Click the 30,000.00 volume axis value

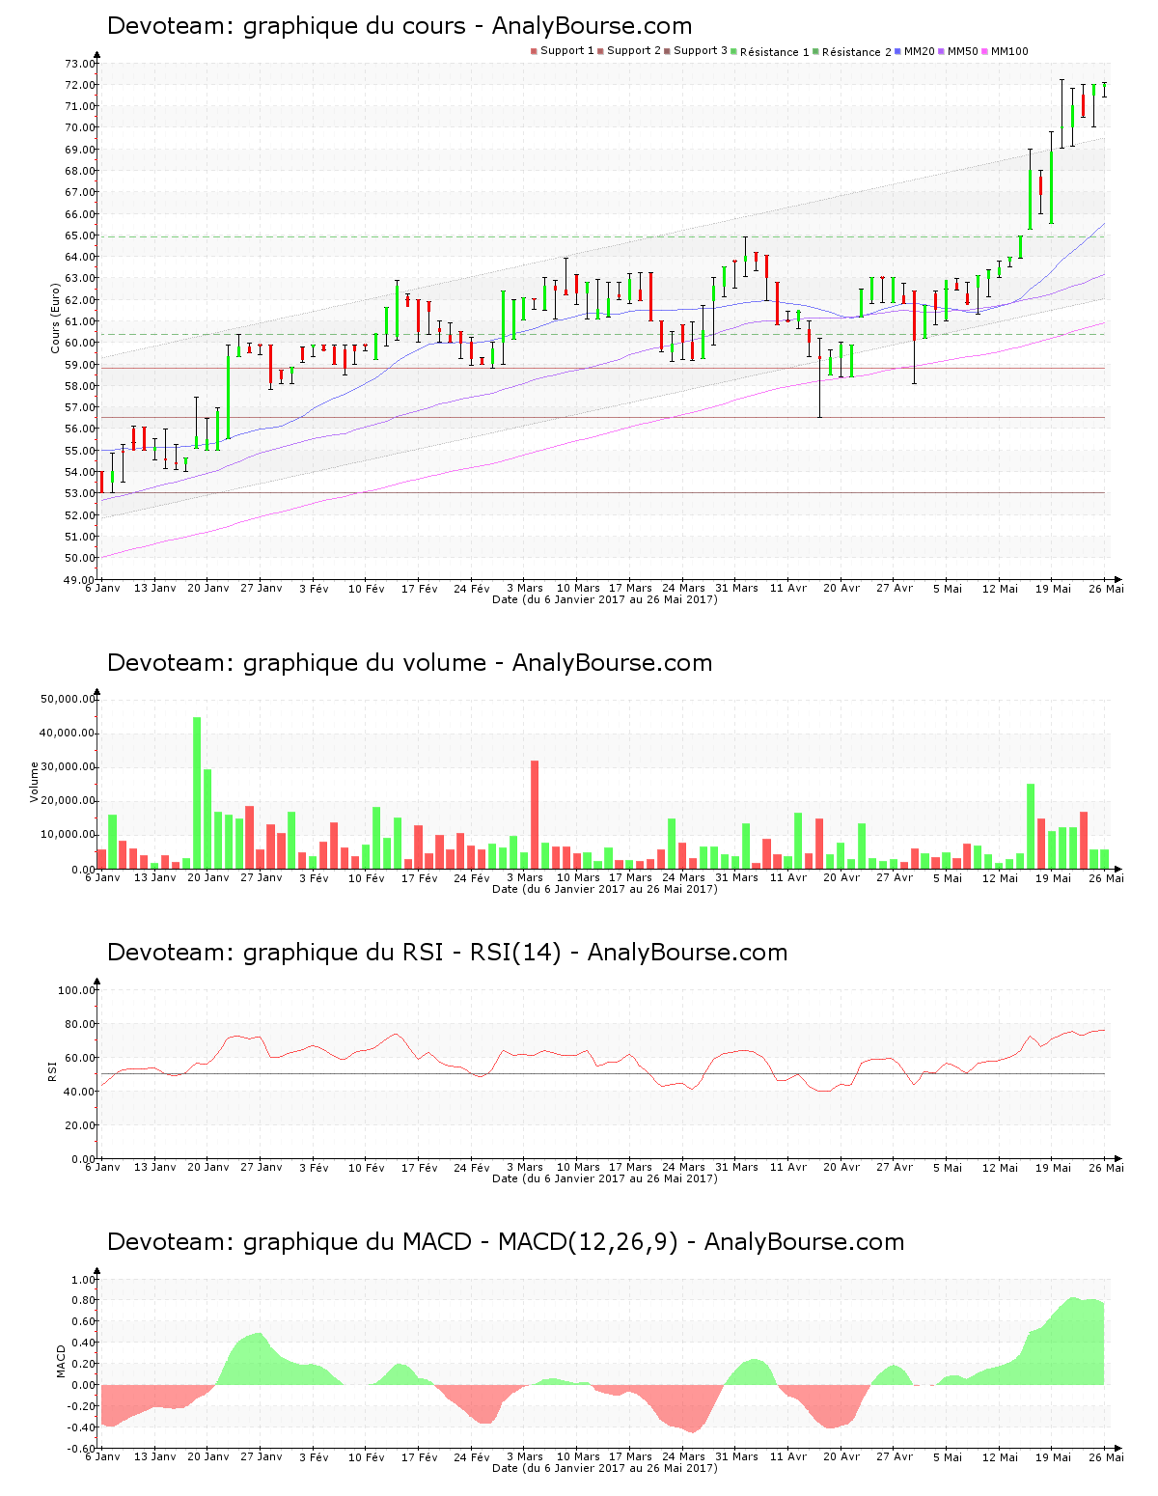[x=68, y=767]
